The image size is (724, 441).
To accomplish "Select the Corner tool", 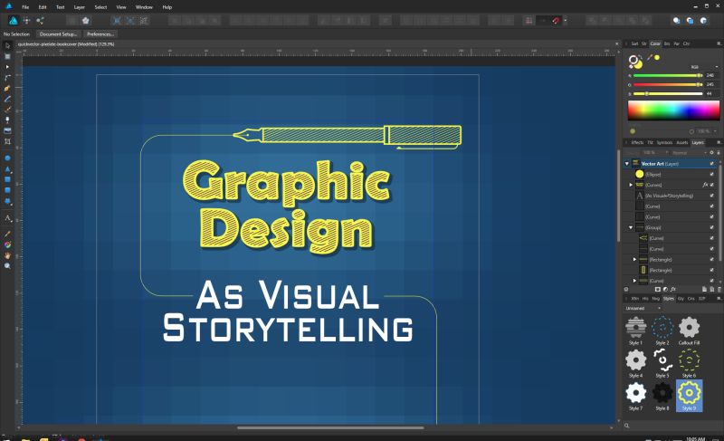I will point(7,78).
